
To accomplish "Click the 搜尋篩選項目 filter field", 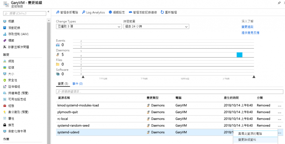I will pyautogui.click(x=169, y=92).
